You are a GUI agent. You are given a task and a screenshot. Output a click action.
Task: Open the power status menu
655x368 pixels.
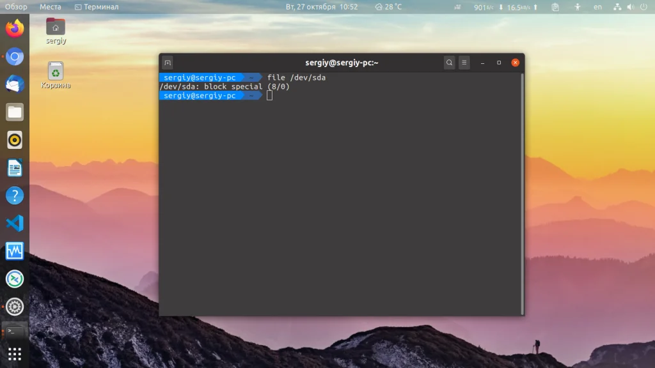coord(642,6)
